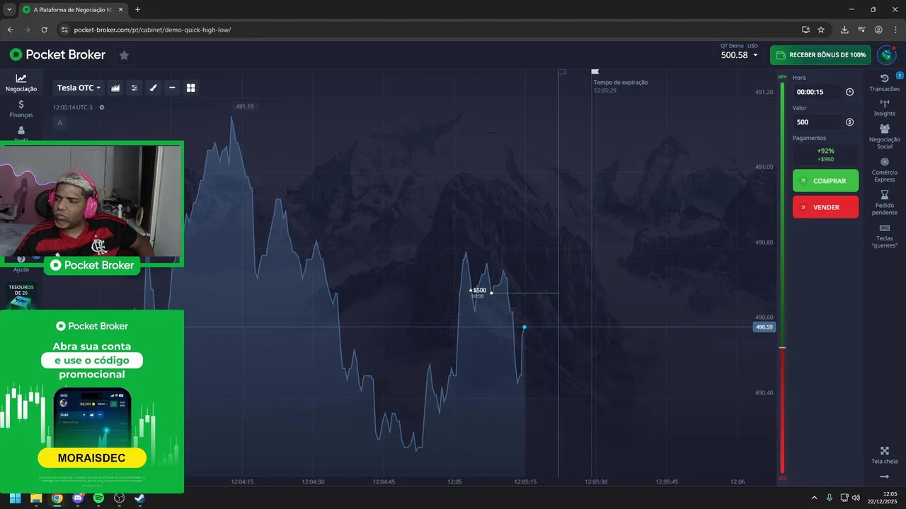Open the Finanças section

[x=21, y=108]
